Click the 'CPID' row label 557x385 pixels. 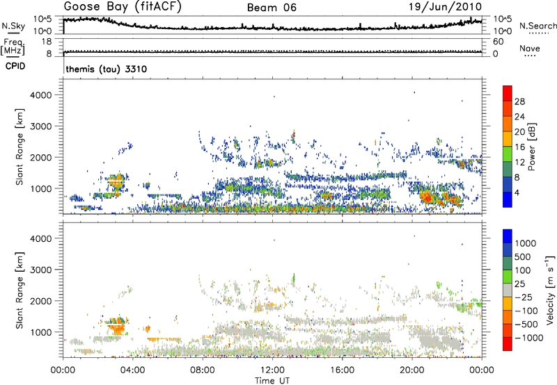pos(15,66)
